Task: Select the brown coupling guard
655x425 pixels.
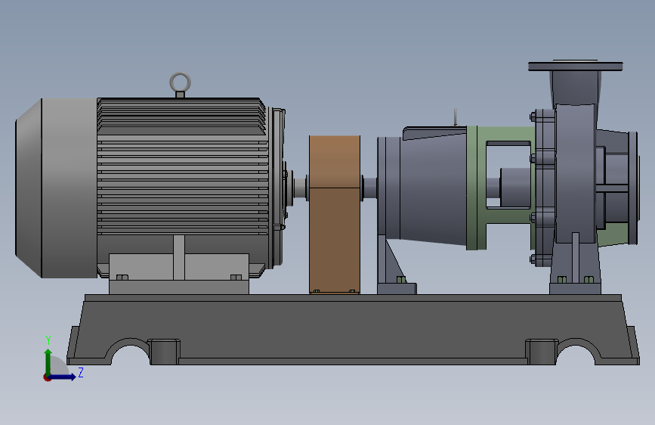Action: point(335,215)
